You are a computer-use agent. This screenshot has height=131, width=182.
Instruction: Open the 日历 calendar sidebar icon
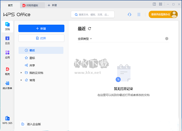7,40
